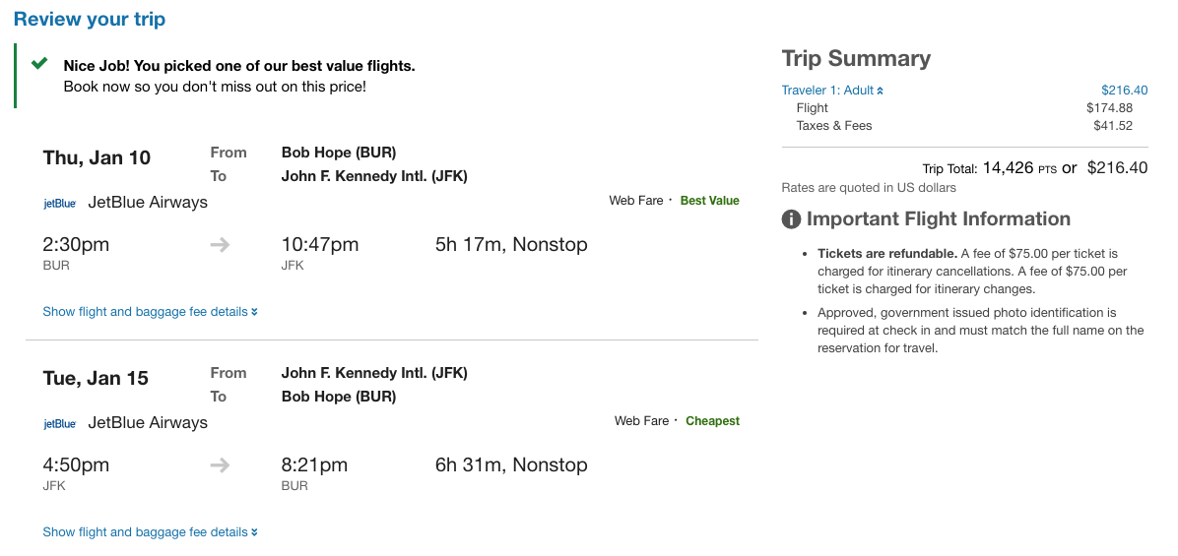The image size is (1178, 556).
Task: Click the Tue, Jan 15 return date
Action: coord(96,379)
